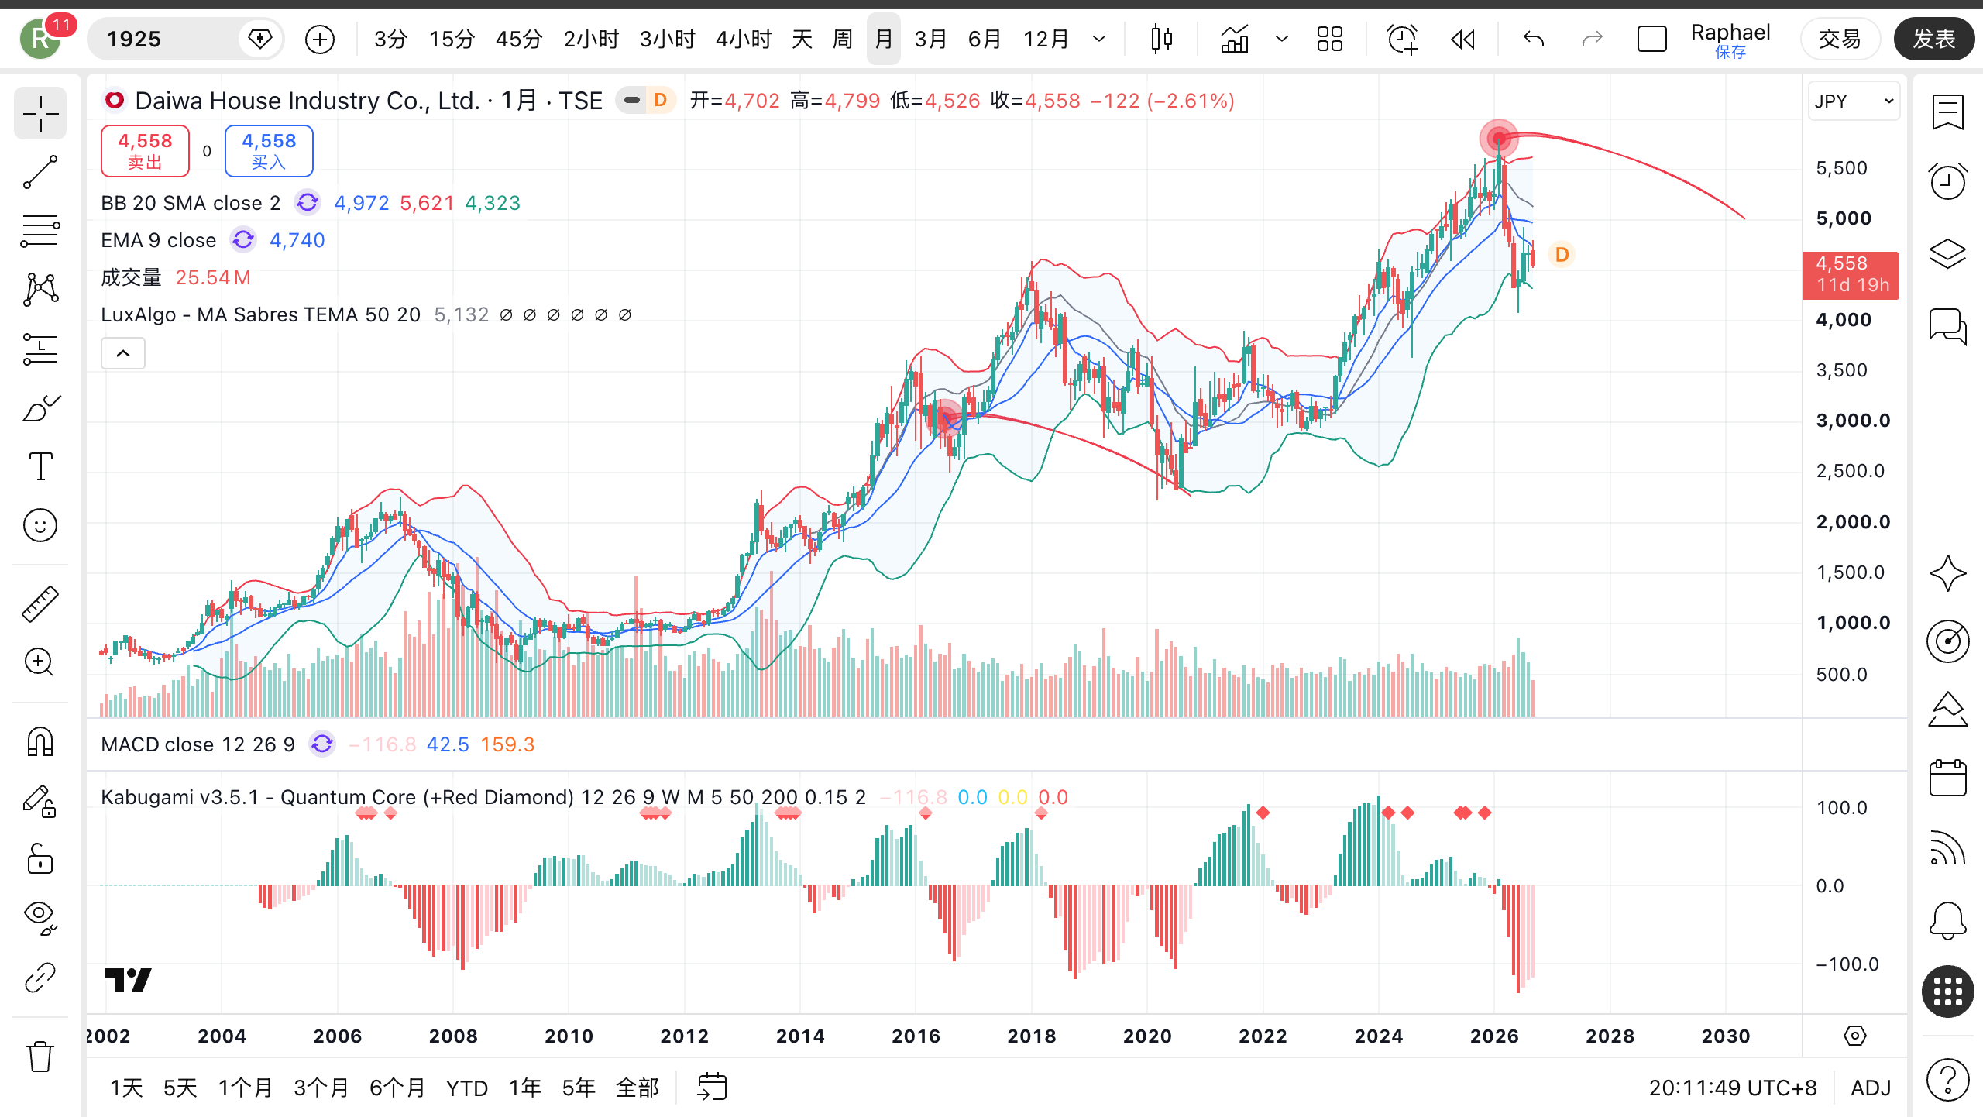Open the JPY currency dropdown

click(x=1854, y=101)
